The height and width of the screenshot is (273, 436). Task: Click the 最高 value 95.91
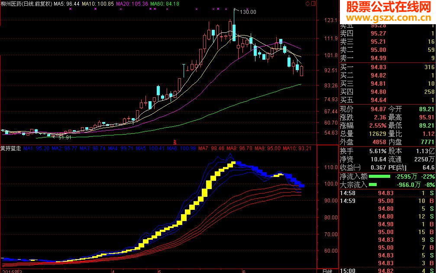click(427, 118)
